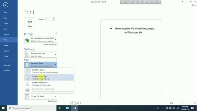197x111 pixels.
Task: Open the 1 Page Per Sheet dropdown
Action: click(41, 97)
